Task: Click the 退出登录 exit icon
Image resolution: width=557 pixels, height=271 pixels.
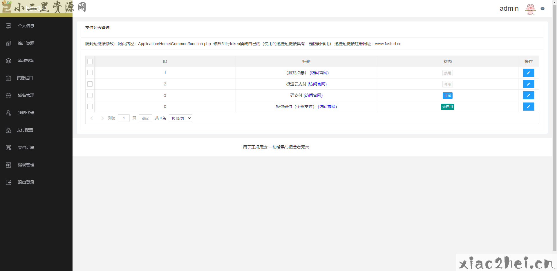Action: tap(8, 182)
